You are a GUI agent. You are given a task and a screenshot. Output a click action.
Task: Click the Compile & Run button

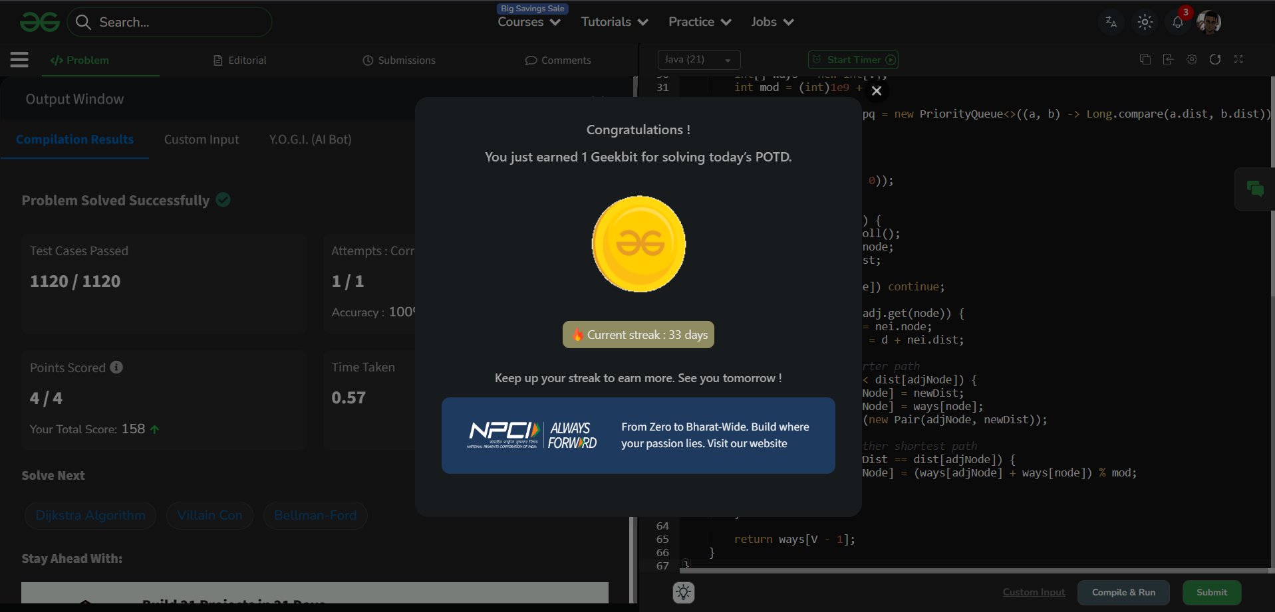tap(1123, 592)
